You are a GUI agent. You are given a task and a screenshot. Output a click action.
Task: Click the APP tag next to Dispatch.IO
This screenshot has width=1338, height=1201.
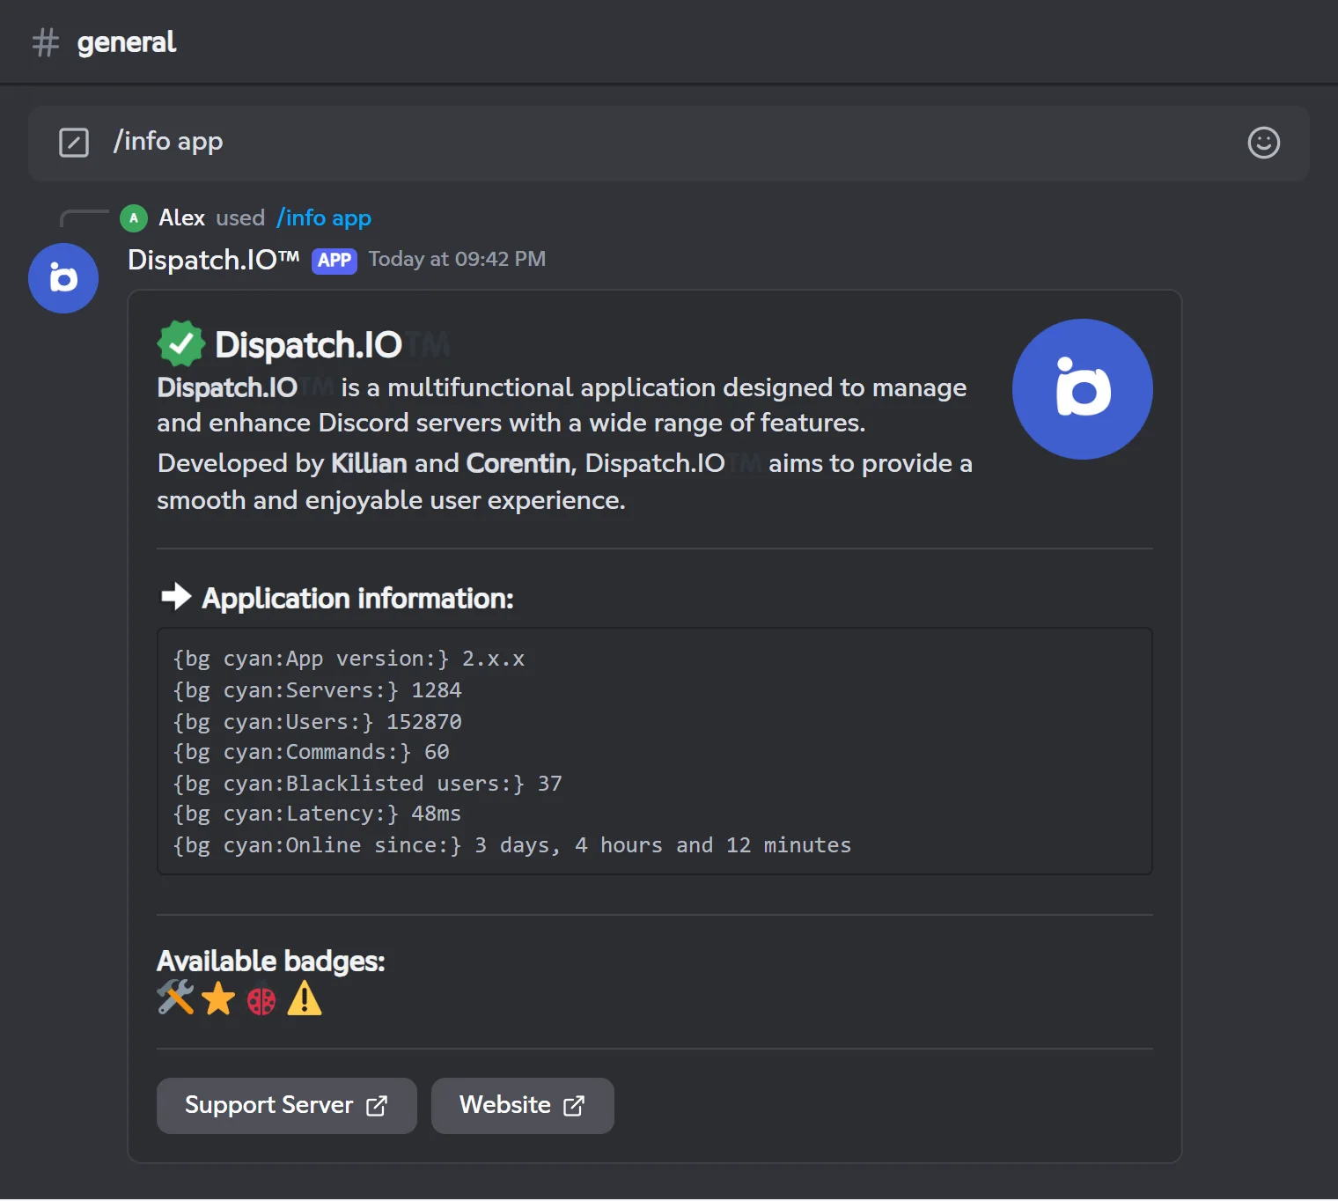pos(334,261)
